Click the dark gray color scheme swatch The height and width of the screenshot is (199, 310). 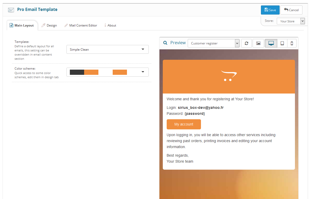77,72
